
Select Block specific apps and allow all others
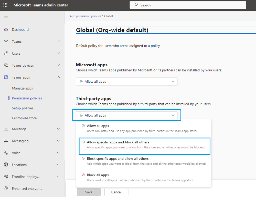point(144,161)
